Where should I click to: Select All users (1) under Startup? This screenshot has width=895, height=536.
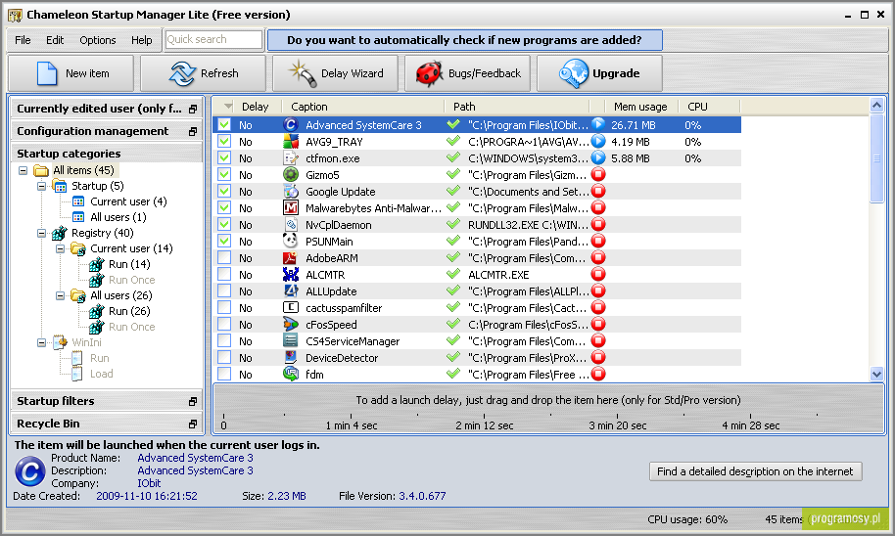(x=118, y=217)
